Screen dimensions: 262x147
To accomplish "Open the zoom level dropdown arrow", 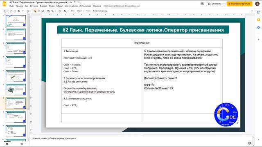I will click(x=31, y=11).
